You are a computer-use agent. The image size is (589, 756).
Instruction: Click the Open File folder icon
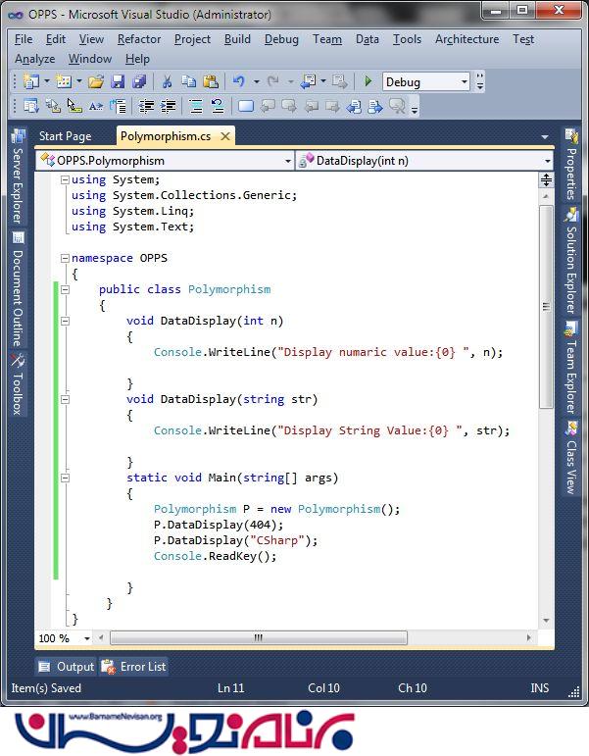click(96, 81)
